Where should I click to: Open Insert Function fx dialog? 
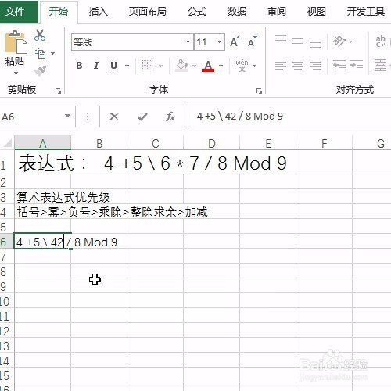click(x=170, y=117)
